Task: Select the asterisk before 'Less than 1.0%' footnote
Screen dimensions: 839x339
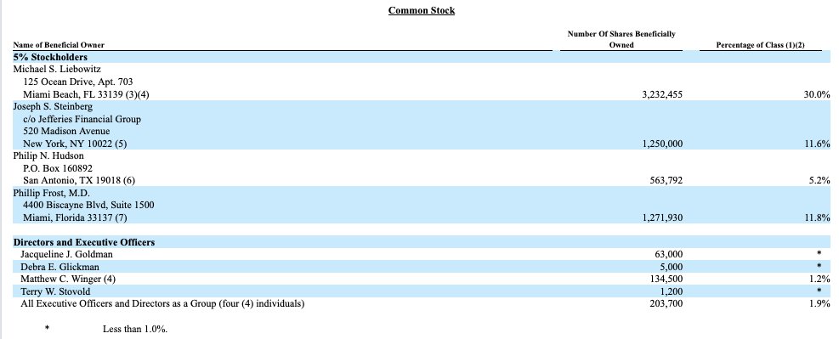Action: (47, 328)
